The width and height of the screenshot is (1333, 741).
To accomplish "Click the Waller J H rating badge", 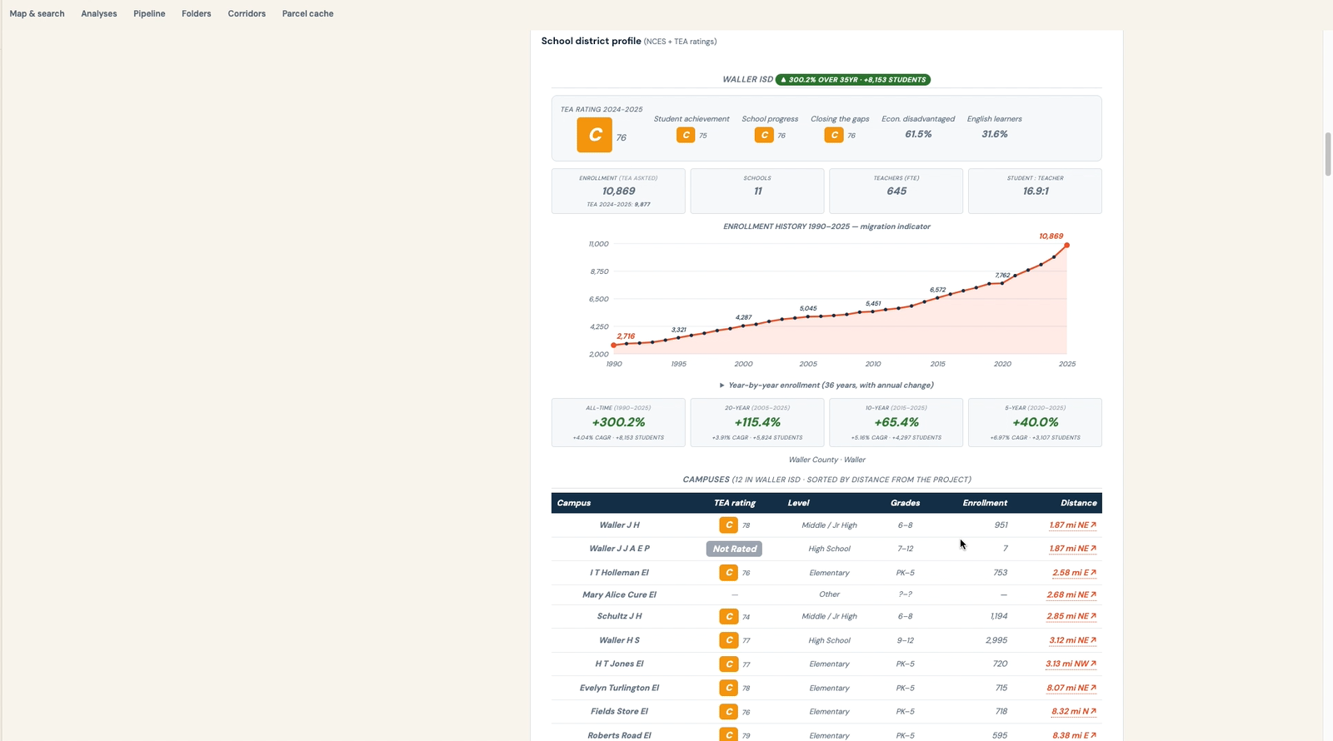I will [x=728, y=525].
